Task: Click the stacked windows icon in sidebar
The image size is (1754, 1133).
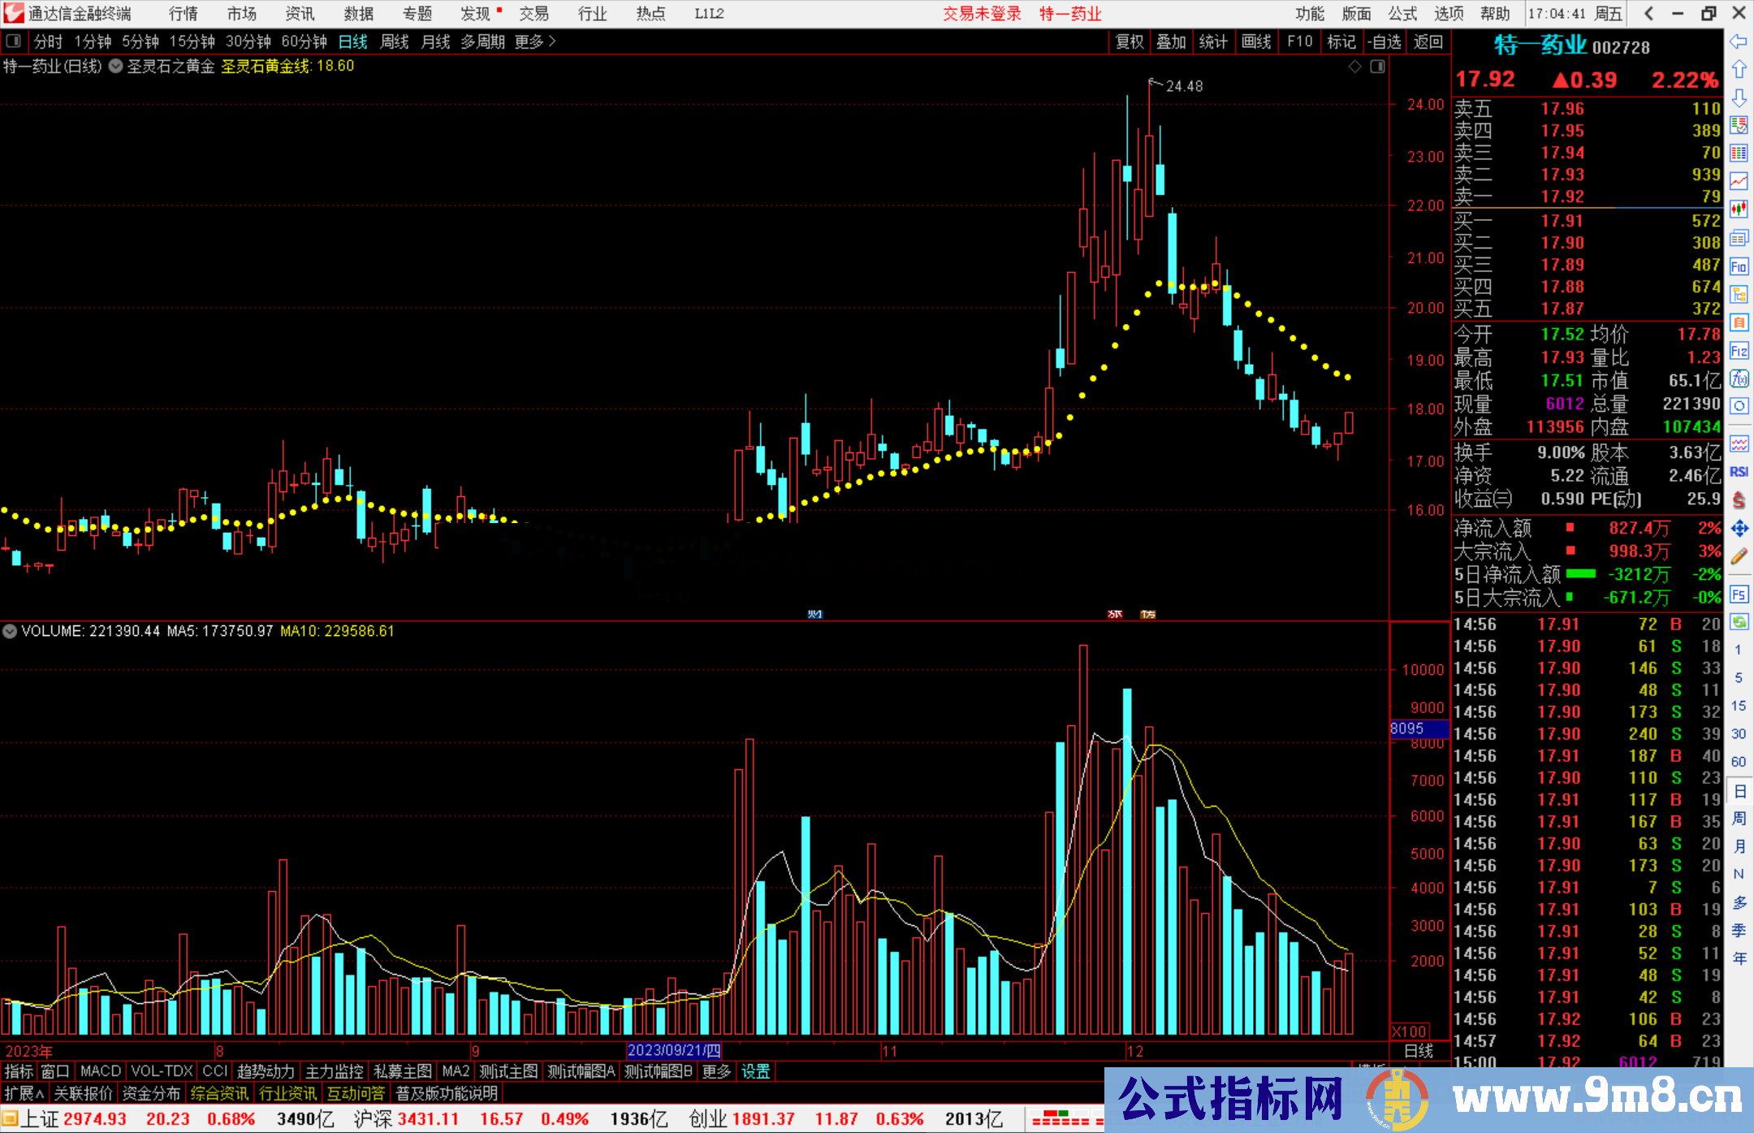Action: [1738, 238]
